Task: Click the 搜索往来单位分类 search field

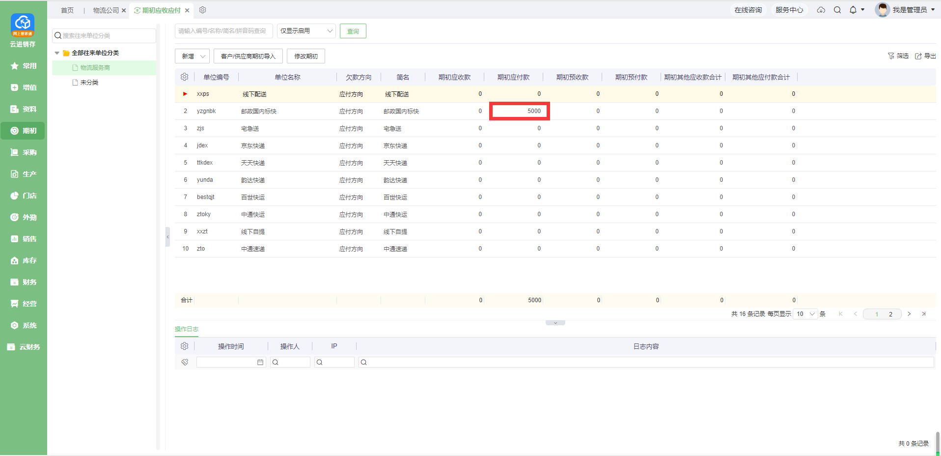Action: tap(104, 35)
